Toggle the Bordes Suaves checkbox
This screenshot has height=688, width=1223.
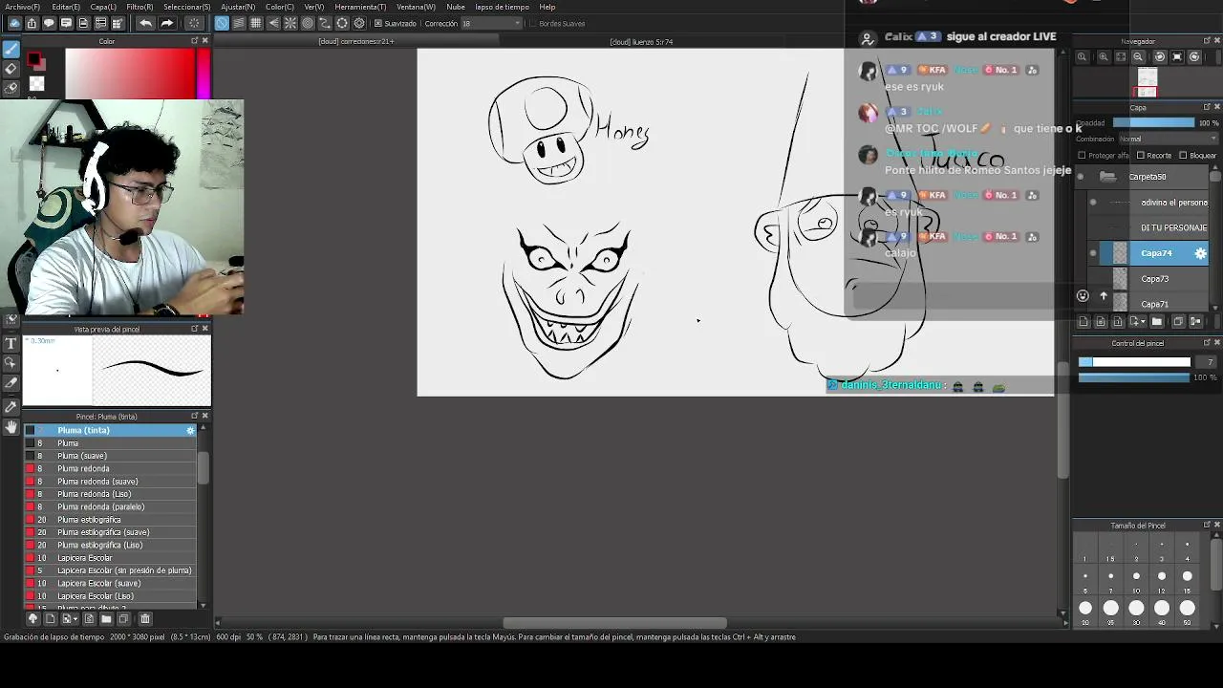pyautogui.click(x=532, y=23)
